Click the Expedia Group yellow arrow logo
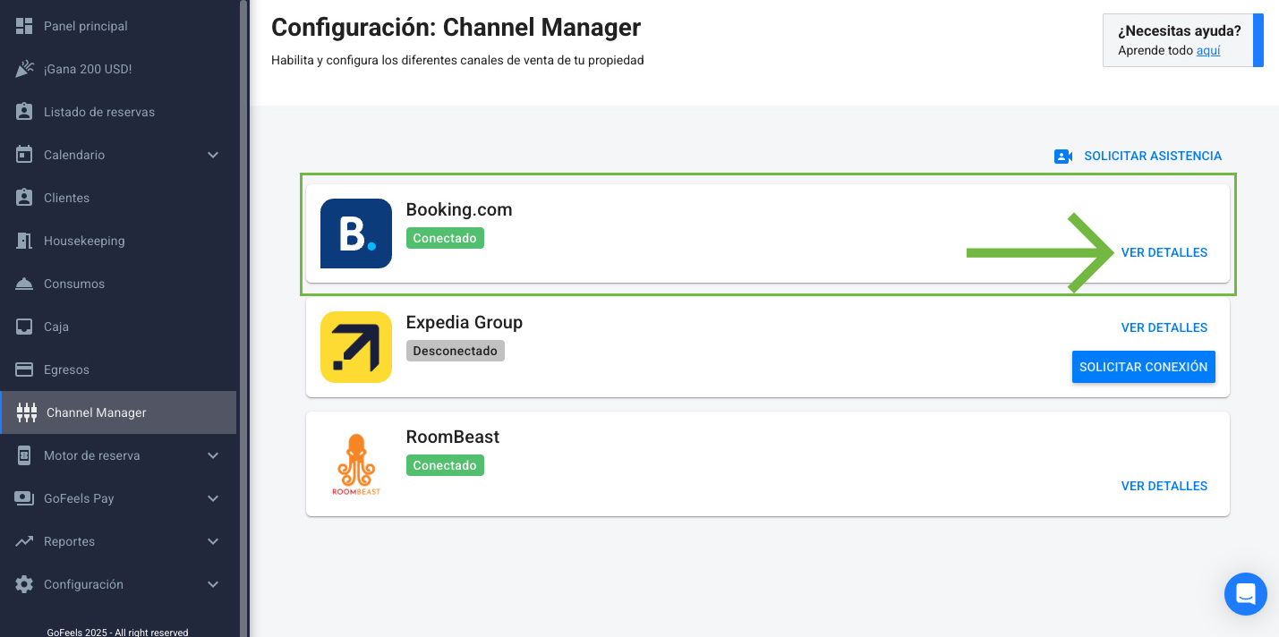 [356, 347]
